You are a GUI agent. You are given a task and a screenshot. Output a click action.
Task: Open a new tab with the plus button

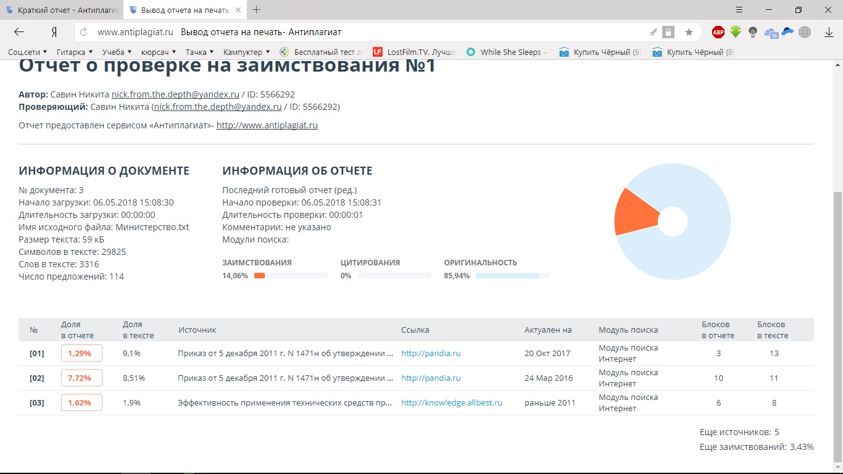257,10
